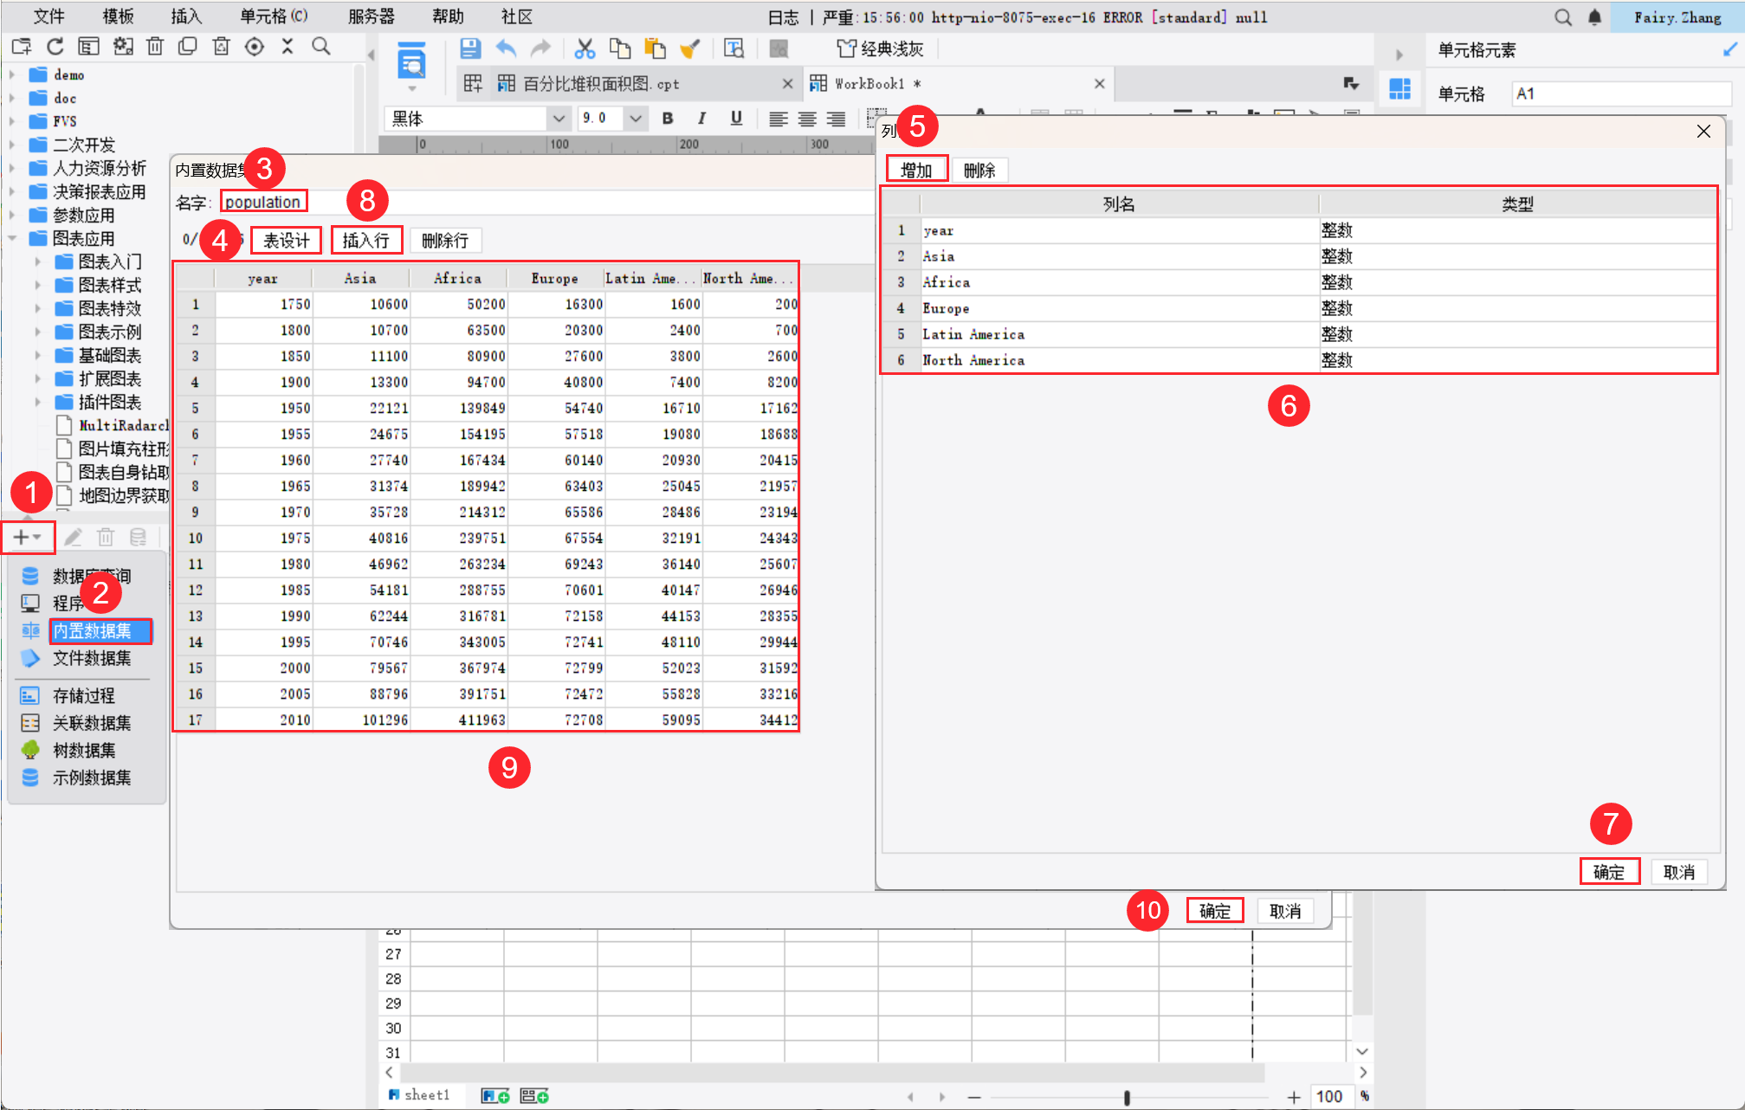1745x1110 pixels.
Task: Open the 服务器 menu
Action: click(x=371, y=16)
